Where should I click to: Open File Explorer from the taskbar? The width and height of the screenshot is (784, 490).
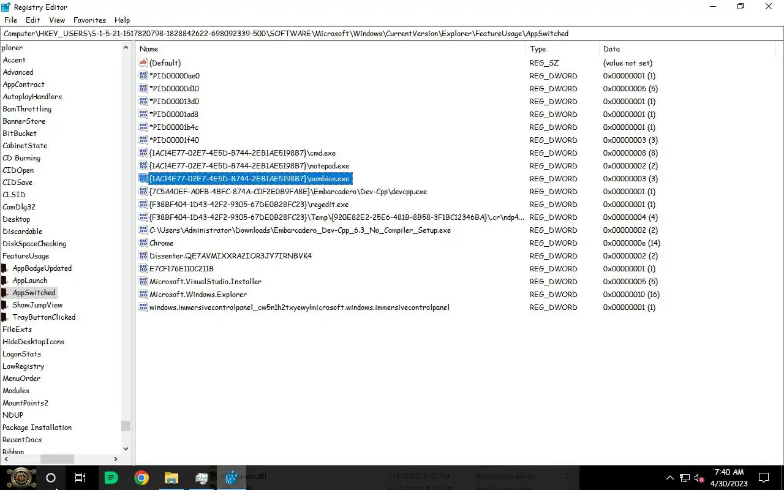(171, 478)
